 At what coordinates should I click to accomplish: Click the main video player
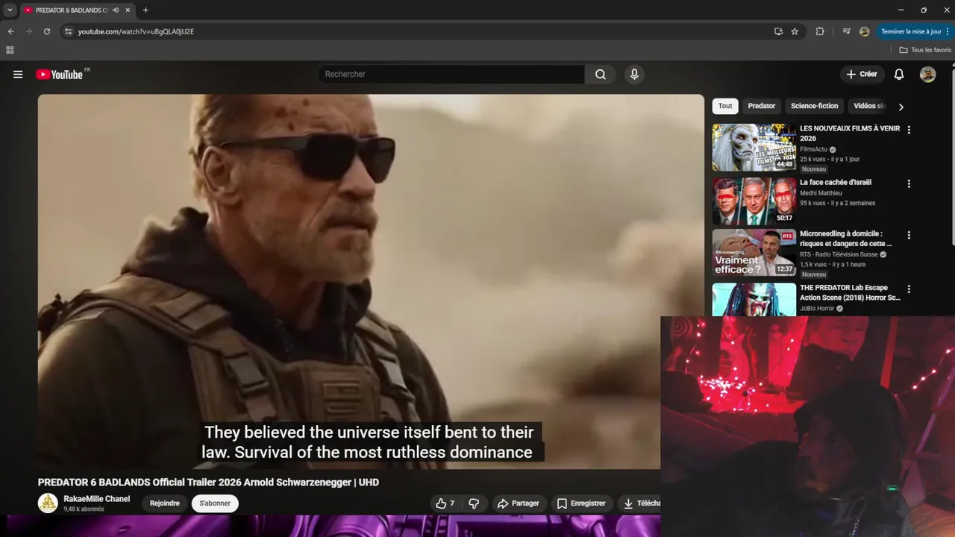(x=371, y=281)
